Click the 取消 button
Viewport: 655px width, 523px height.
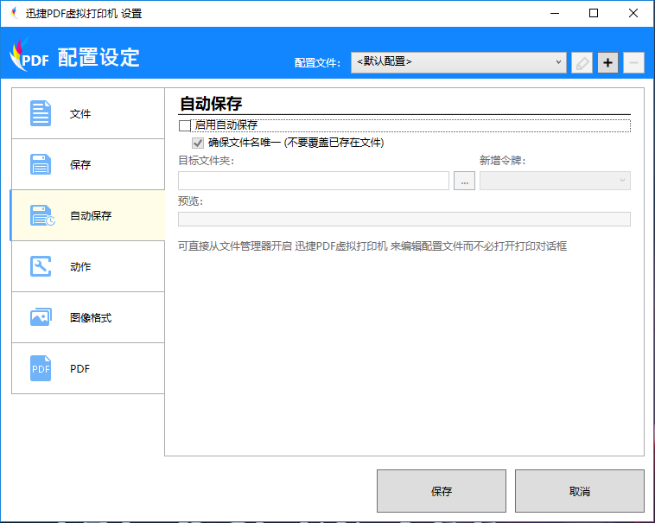click(580, 491)
